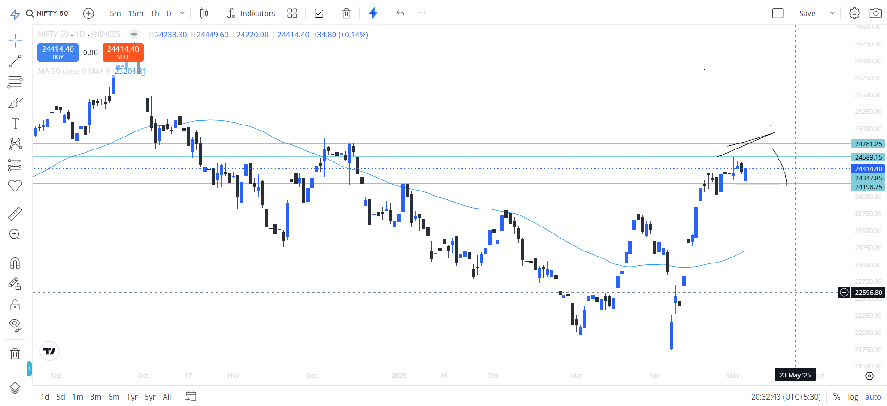Select the D daily timeframe
Screen dimensions: 887x406
pyautogui.click(x=169, y=13)
